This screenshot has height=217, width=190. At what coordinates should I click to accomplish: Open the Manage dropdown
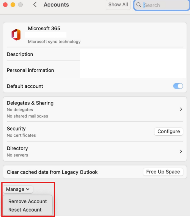click(18, 189)
